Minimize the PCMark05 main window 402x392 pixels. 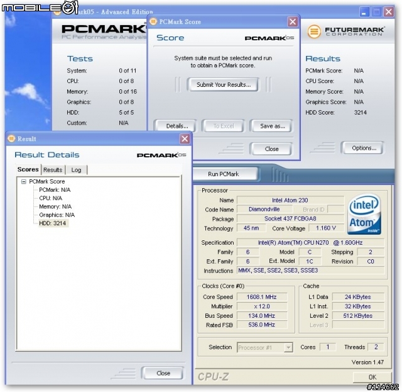coord(364,12)
